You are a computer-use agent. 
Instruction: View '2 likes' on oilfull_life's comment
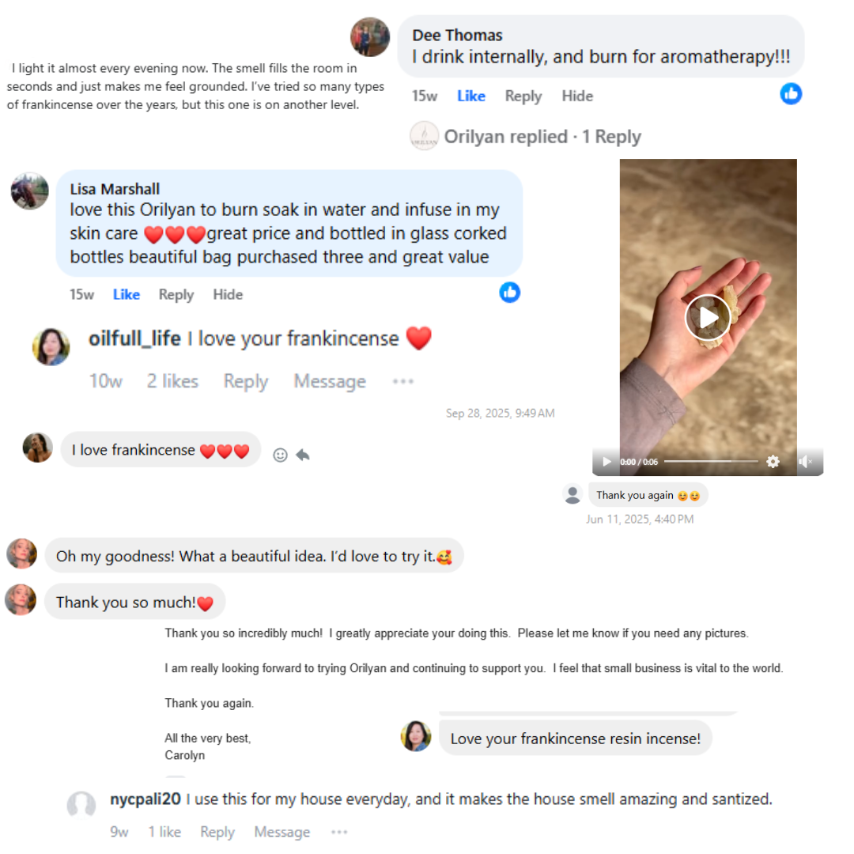[x=172, y=381]
